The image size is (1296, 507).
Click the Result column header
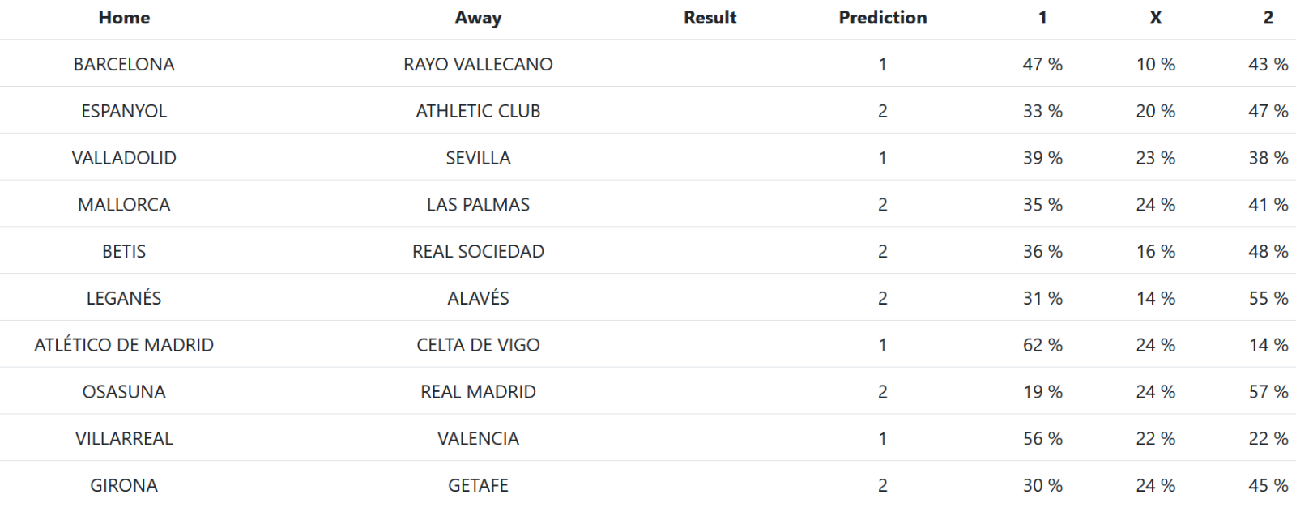click(710, 18)
